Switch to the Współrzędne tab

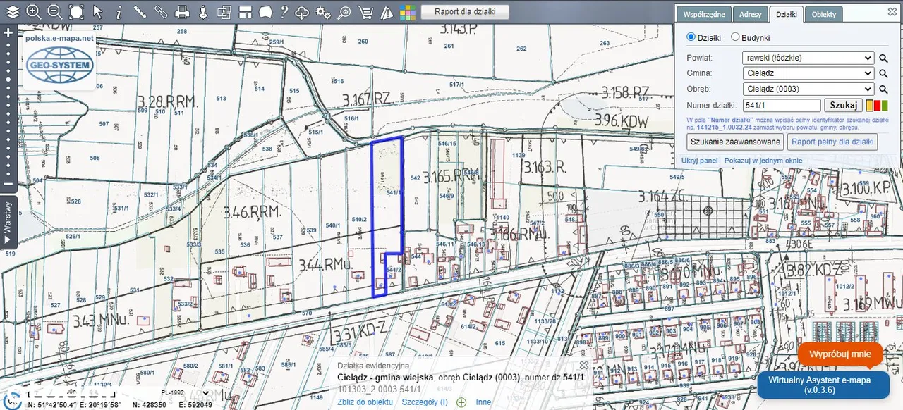point(703,14)
